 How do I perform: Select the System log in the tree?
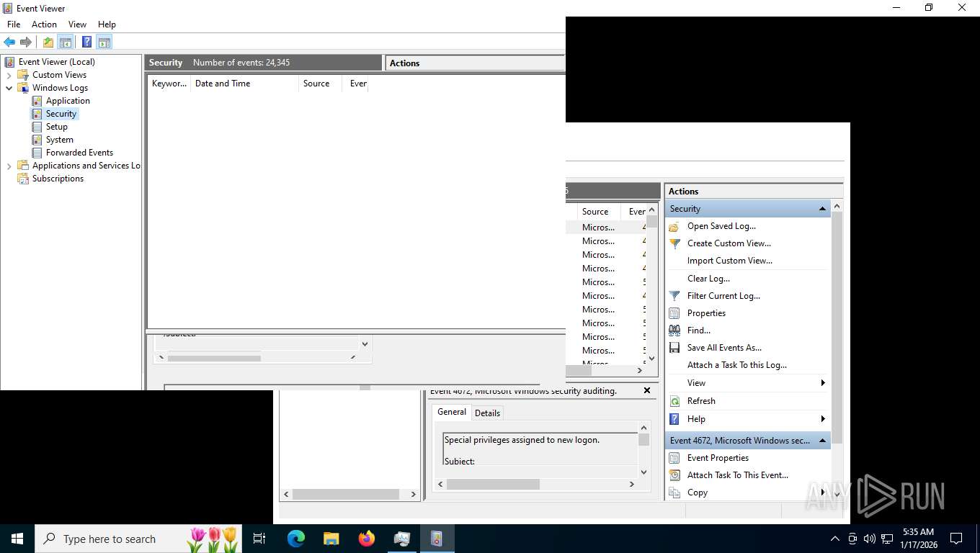coord(60,140)
